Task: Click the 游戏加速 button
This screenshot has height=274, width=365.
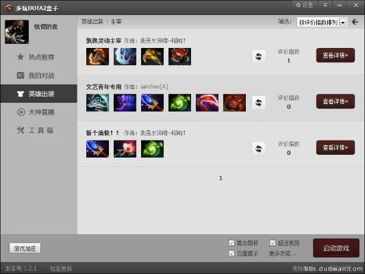Action: pyautogui.click(x=25, y=249)
